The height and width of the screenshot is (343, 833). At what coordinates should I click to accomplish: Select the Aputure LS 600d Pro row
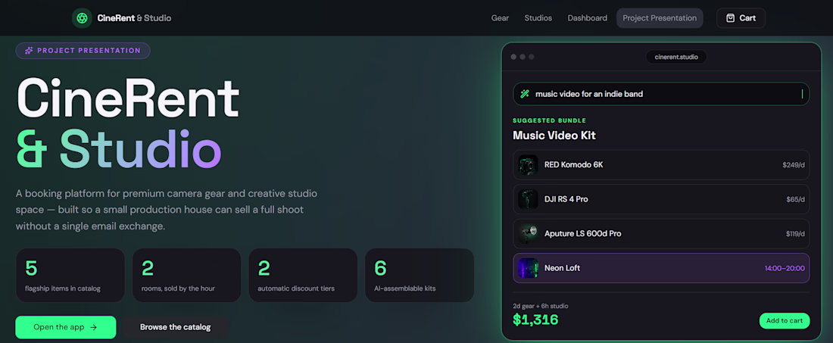pyautogui.click(x=661, y=234)
